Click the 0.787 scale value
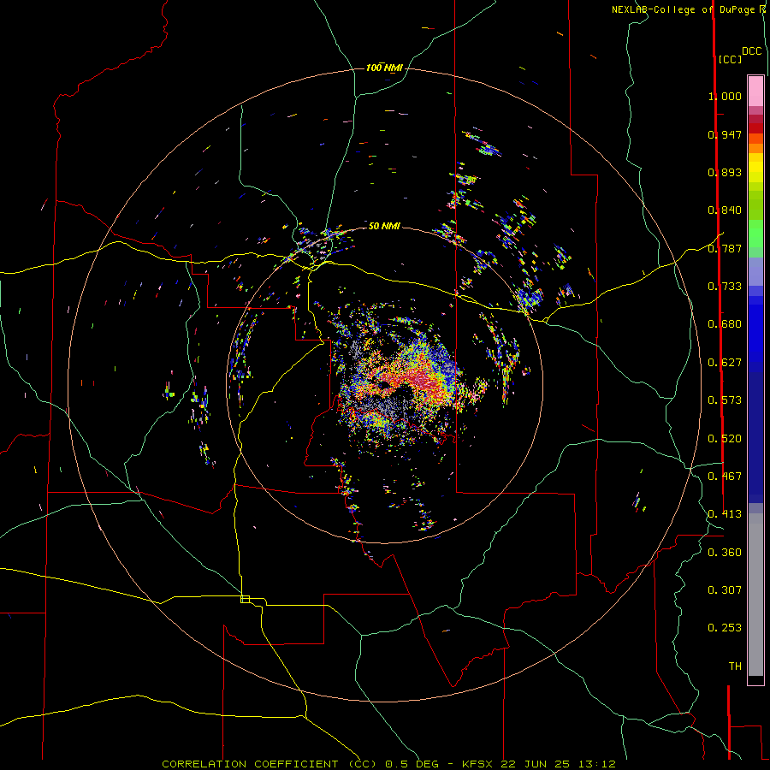Image resolution: width=770 pixels, height=770 pixels. coord(725,248)
